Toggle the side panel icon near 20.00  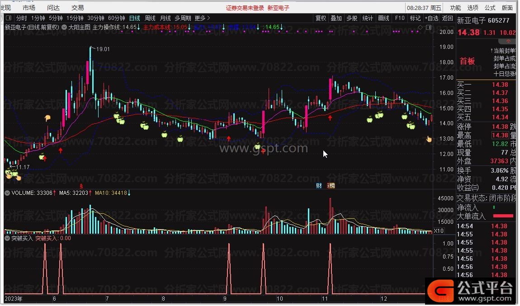click(429, 27)
